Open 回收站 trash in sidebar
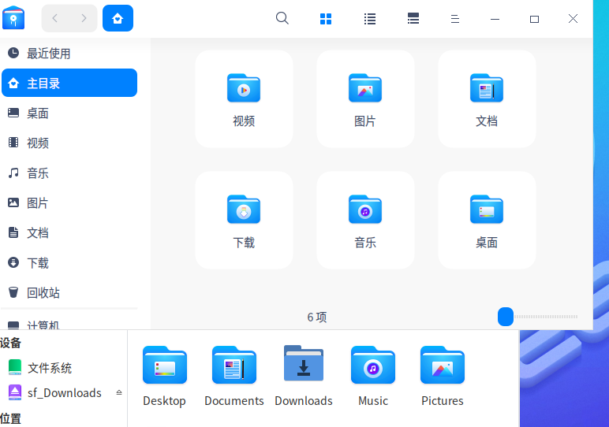 43,293
